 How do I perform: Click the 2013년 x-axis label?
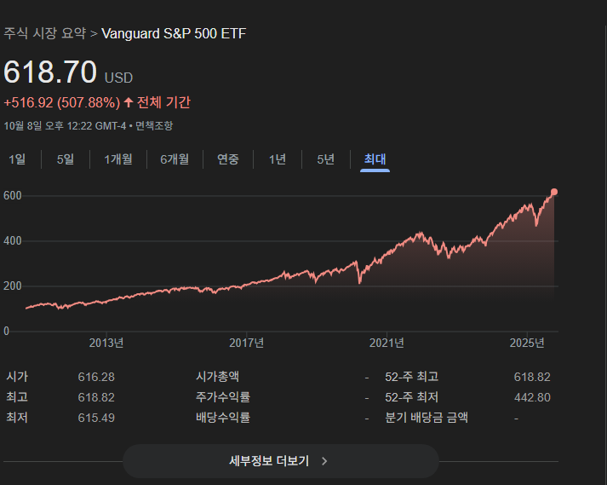(106, 343)
